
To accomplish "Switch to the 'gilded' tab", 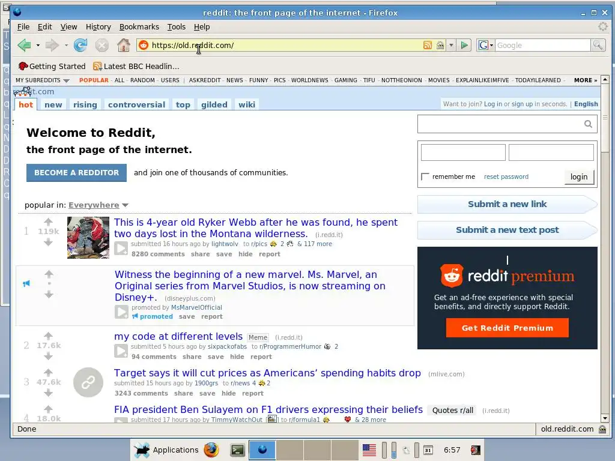I will 214,104.
